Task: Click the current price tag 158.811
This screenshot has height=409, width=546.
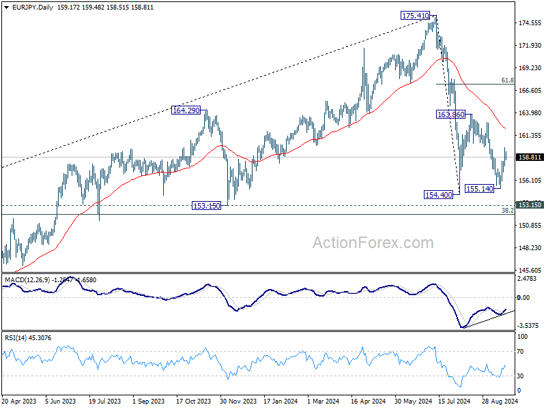Action: 530,157
